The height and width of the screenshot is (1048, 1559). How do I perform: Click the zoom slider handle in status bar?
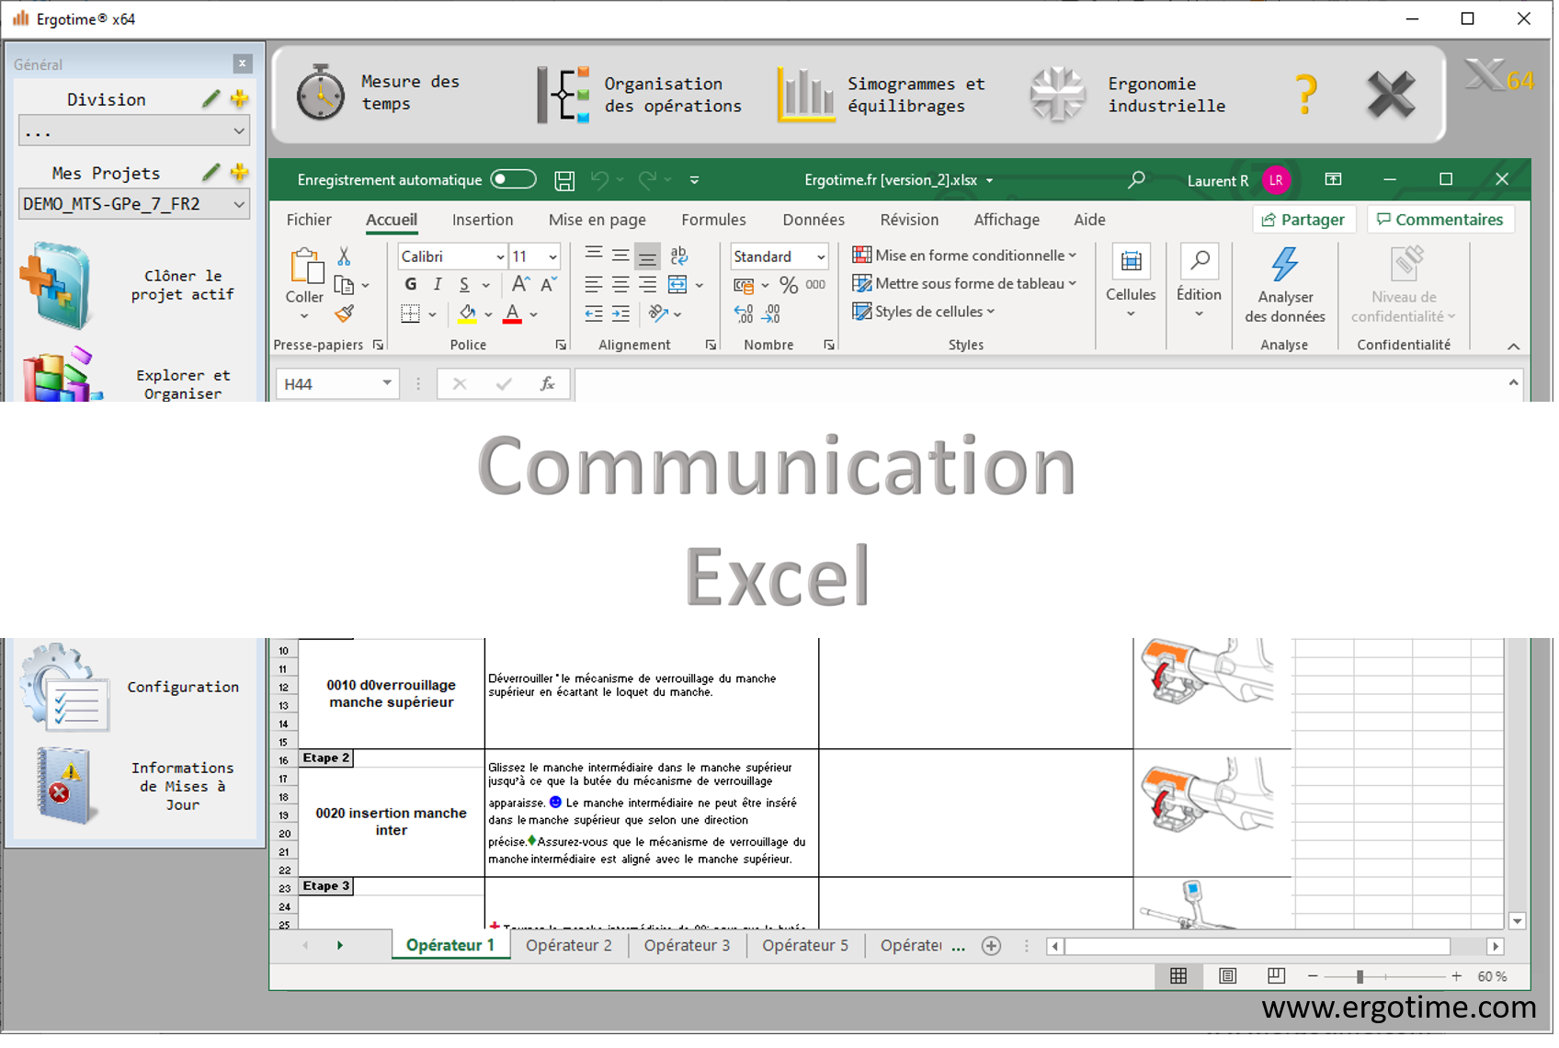pos(1360,976)
